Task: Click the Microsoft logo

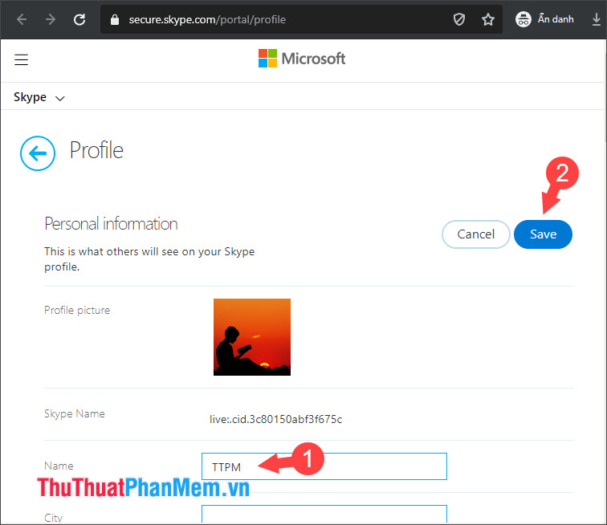Action: pyautogui.click(x=302, y=59)
